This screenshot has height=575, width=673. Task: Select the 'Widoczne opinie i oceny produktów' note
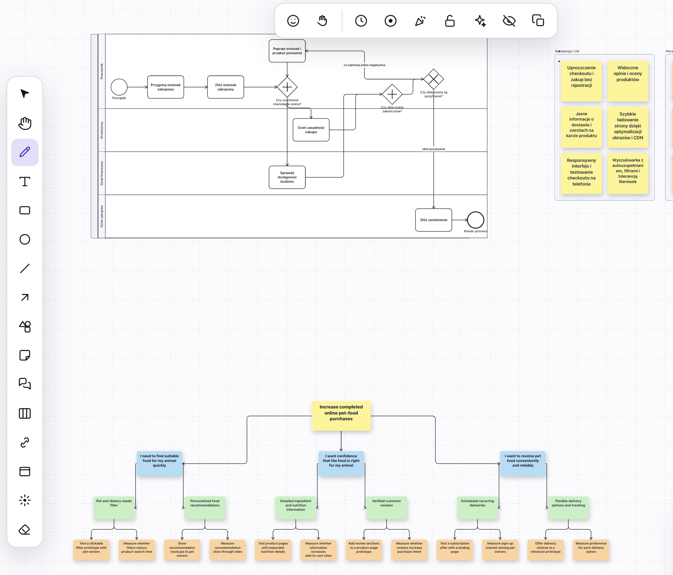628,81
